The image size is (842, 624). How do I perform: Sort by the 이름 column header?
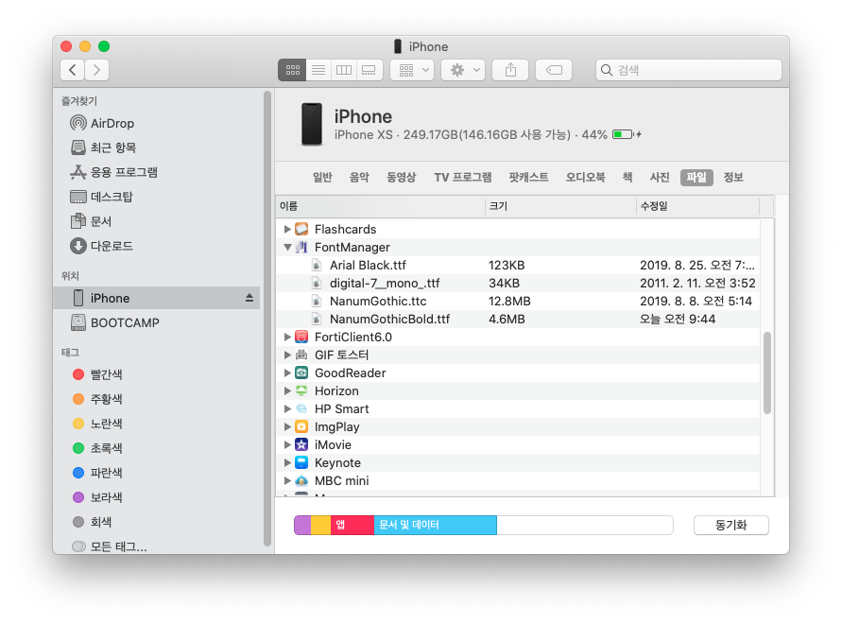(x=381, y=206)
